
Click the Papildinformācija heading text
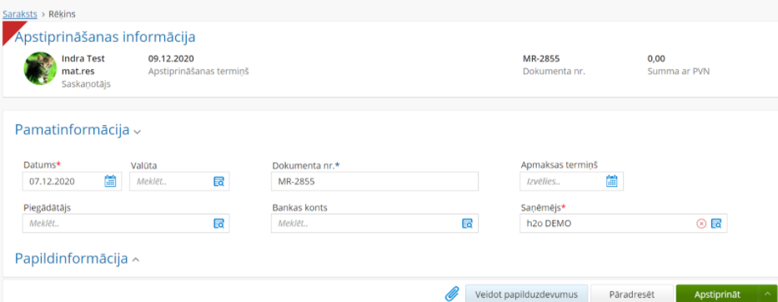[72, 259]
